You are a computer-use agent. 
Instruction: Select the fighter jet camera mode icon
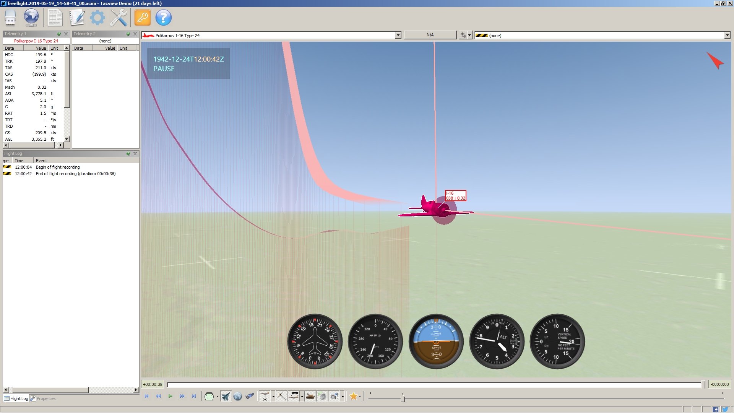tap(226, 397)
